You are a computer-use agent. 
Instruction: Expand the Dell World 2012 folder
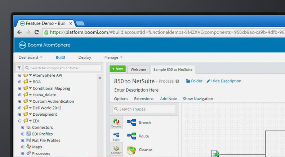point(20,108)
